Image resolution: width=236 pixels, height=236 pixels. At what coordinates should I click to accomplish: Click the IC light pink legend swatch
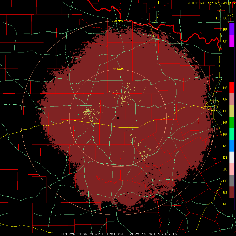tap(232, 169)
